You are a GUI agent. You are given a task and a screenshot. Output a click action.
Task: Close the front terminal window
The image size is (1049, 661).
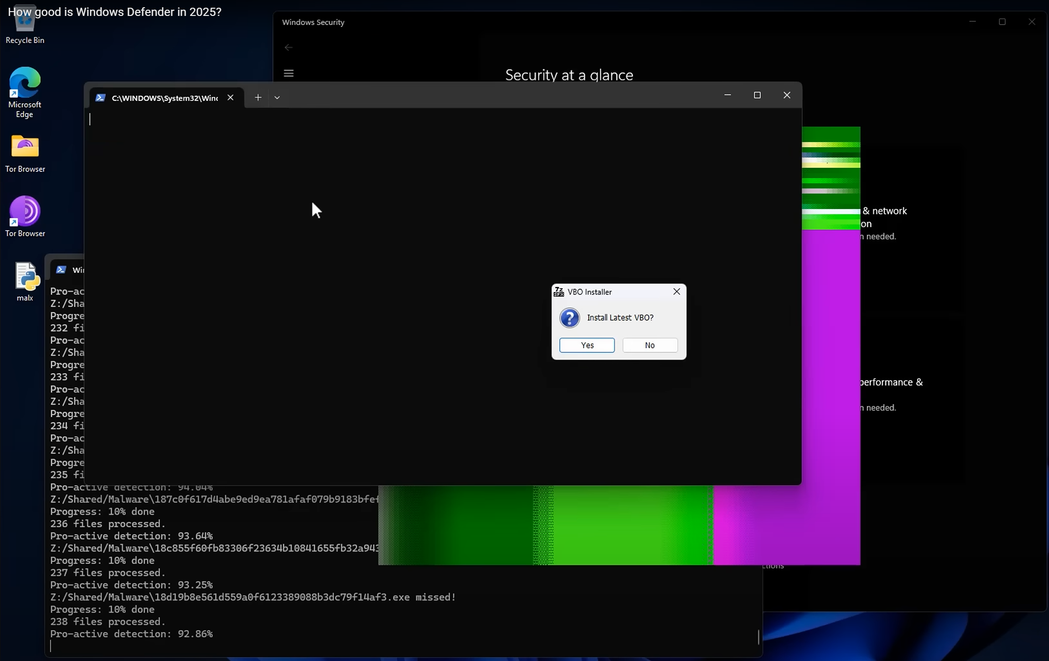(x=787, y=95)
